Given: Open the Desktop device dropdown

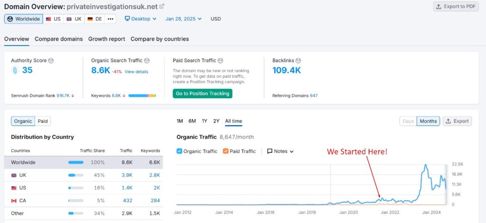Looking at the screenshot, I should tap(140, 19).
